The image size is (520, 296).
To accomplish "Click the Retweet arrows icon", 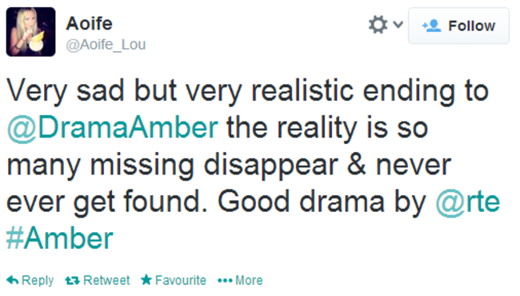I will pos(72,281).
